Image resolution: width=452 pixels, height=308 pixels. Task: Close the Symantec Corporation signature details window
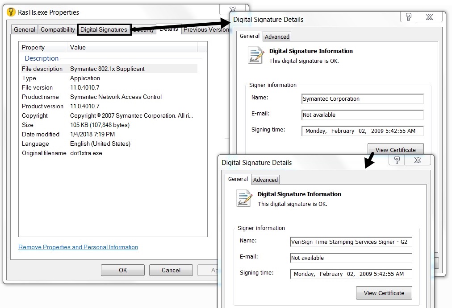tap(430, 17)
